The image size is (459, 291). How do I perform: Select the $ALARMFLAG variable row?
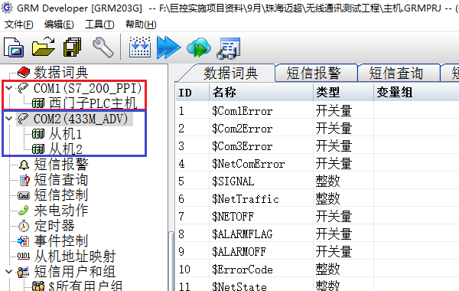[317, 234]
